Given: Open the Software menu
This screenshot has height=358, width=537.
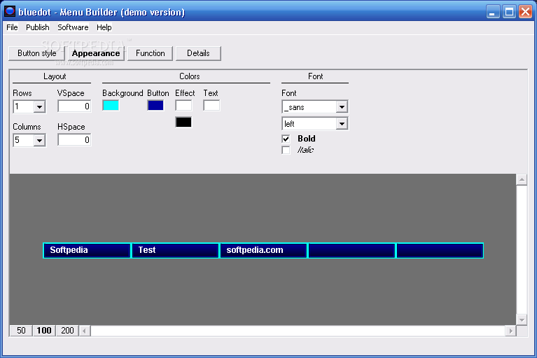Looking at the screenshot, I should (73, 27).
